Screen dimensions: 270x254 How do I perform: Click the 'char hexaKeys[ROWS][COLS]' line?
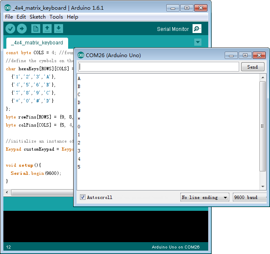coord(40,69)
